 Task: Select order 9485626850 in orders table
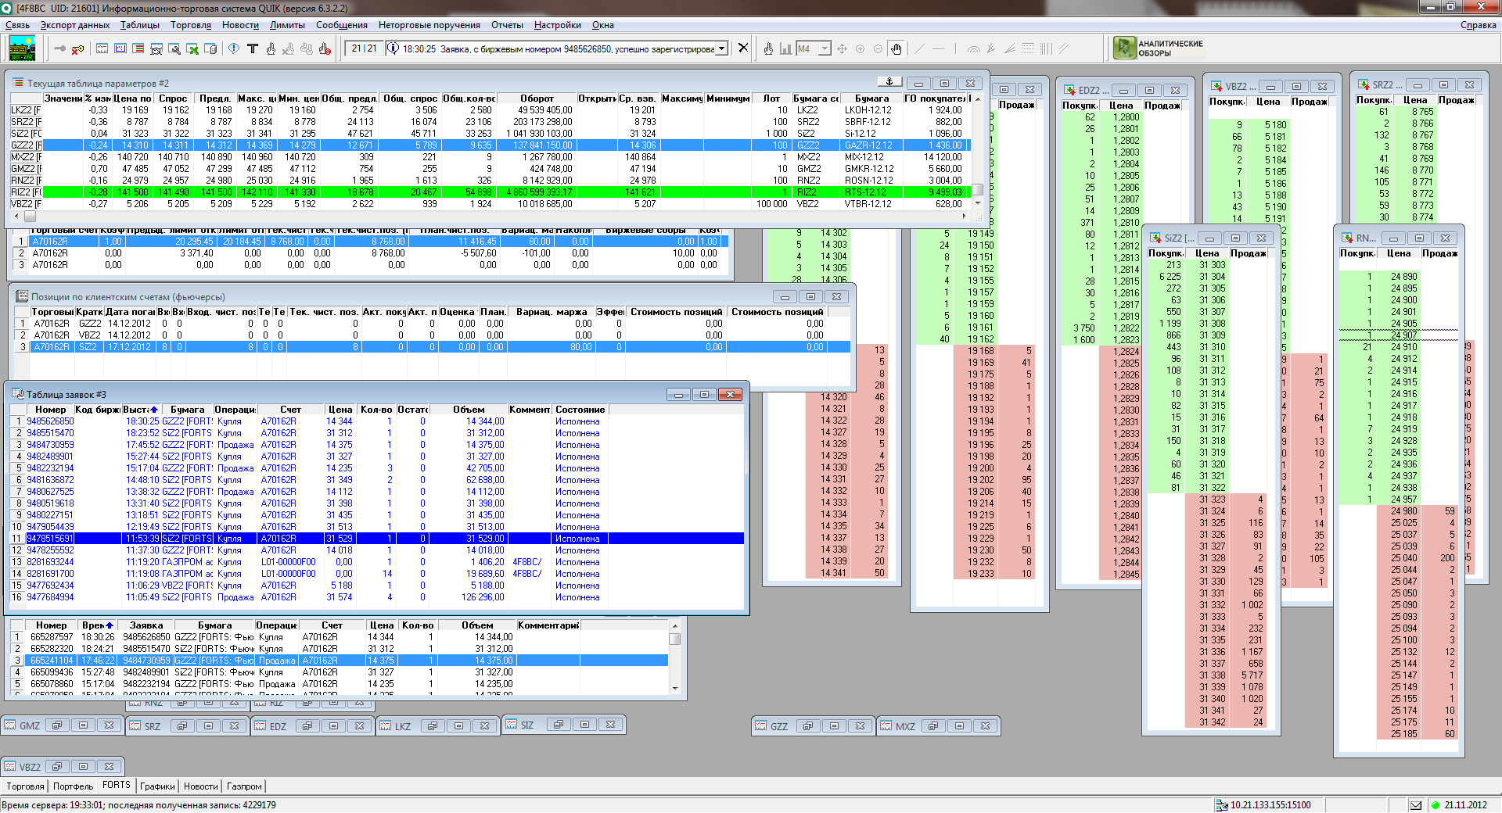click(x=377, y=421)
